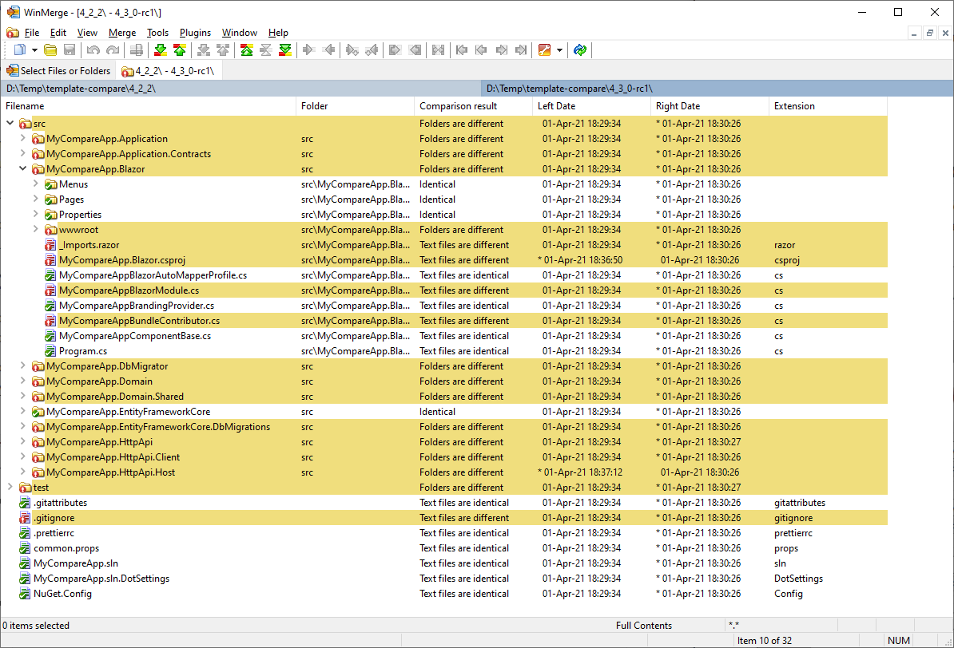Image resolution: width=954 pixels, height=648 pixels.
Task: Open the dropdown arrow beside New icon
Action: click(34, 50)
